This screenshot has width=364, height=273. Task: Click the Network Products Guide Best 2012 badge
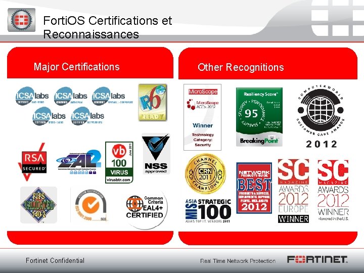(x=254, y=188)
